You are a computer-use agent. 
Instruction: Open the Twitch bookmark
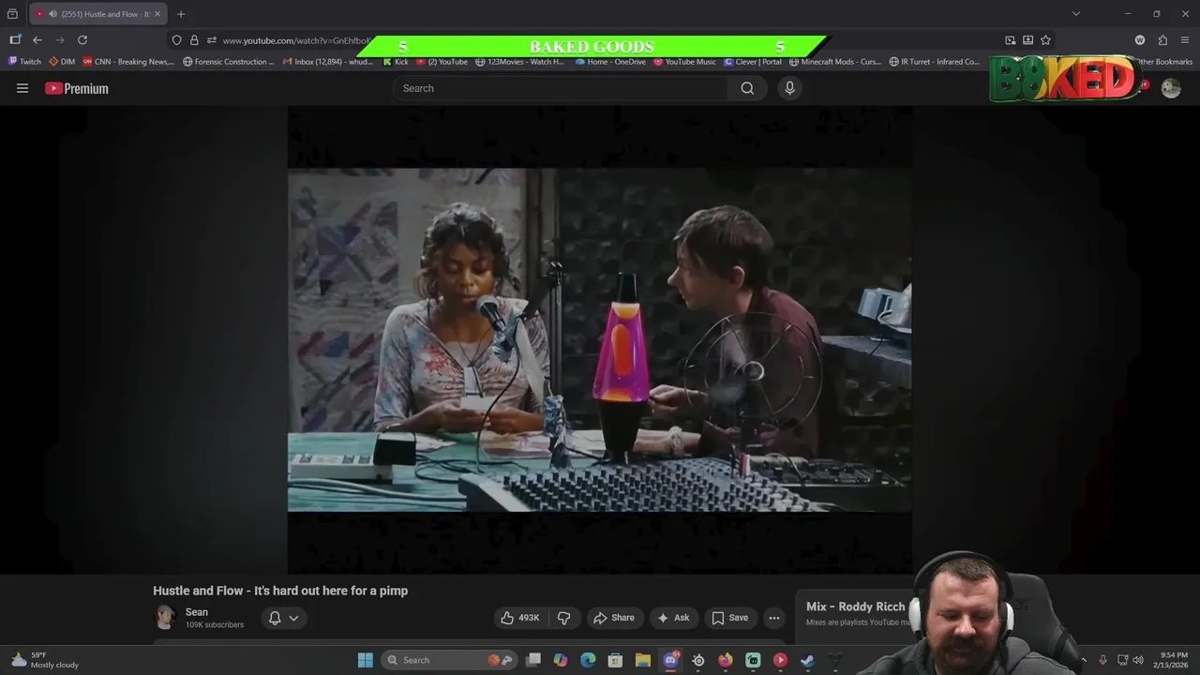pyautogui.click(x=24, y=62)
